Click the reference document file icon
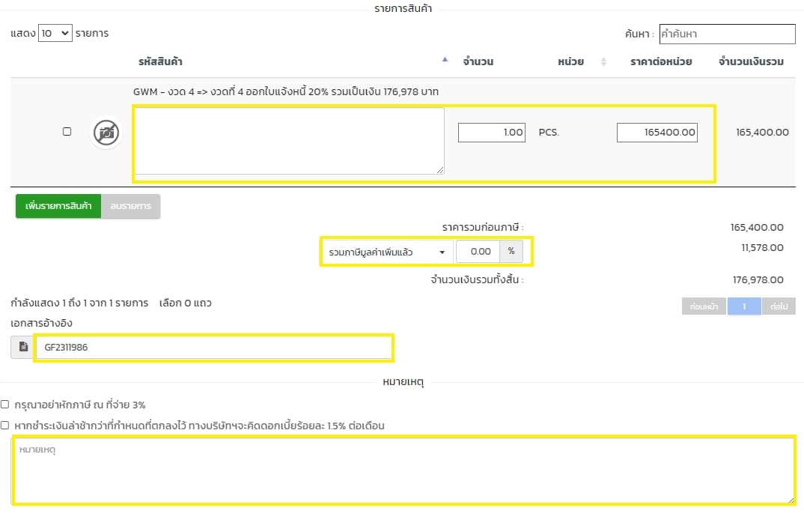This screenshot has height=514, width=804. point(23,347)
